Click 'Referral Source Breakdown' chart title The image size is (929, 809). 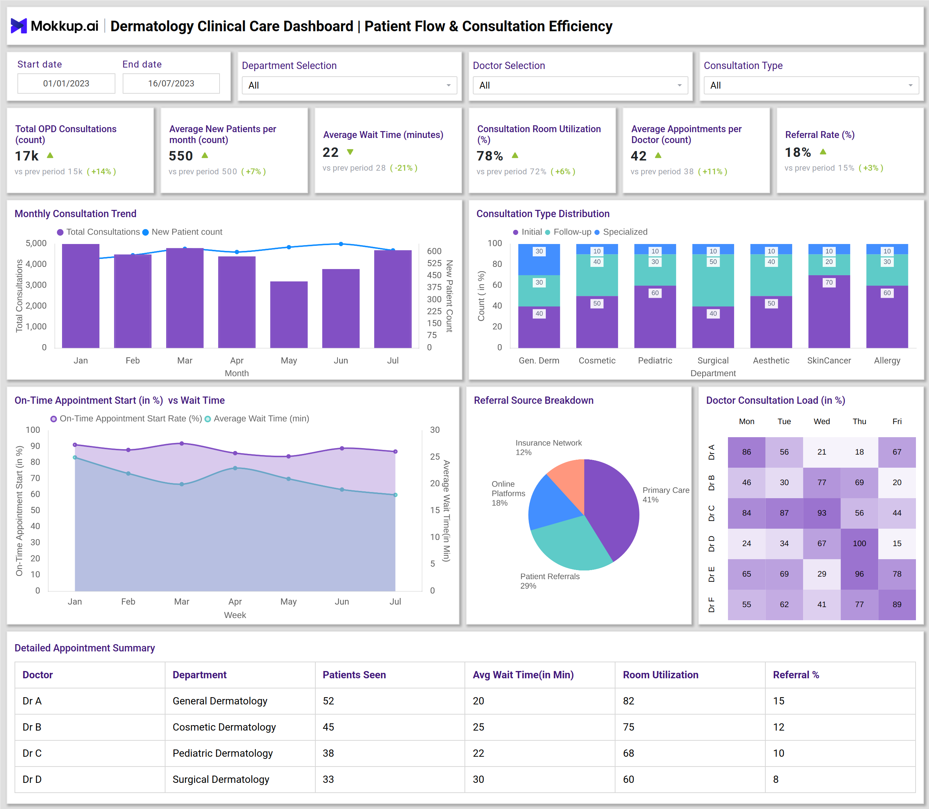click(x=534, y=401)
